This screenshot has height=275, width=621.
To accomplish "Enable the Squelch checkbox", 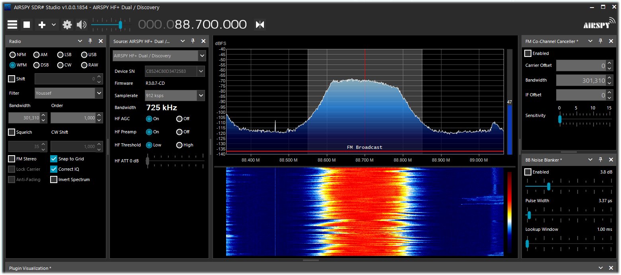I will [x=12, y=132].
